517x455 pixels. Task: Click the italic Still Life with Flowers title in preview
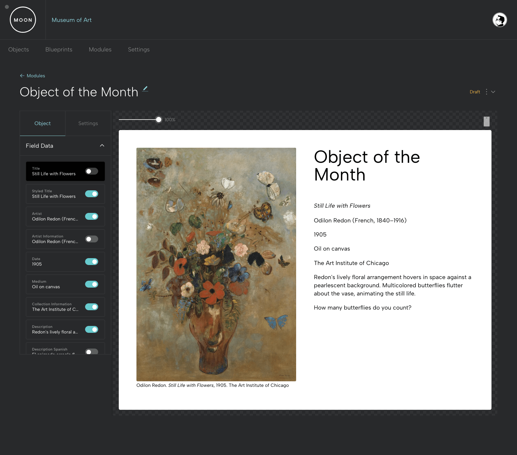click(342, 206)
